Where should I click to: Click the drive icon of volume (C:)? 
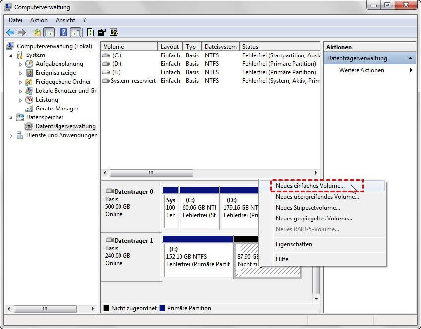(106, 55)
